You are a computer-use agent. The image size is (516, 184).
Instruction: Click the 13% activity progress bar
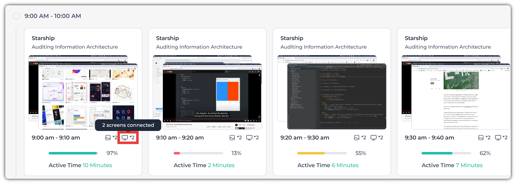198,153
